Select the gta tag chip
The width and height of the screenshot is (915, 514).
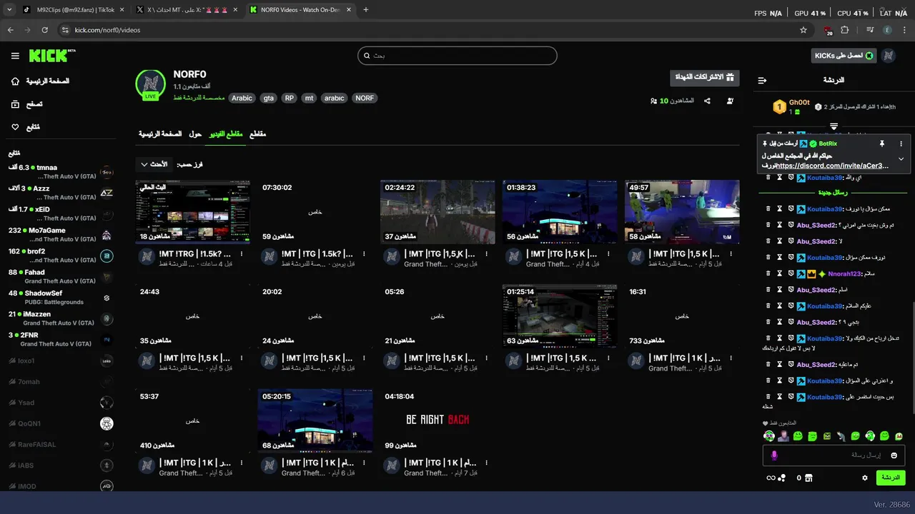(268, 99)
